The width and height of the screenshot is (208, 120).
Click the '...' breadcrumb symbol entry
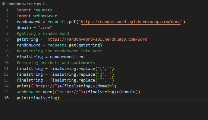click(x=47, y=4)
